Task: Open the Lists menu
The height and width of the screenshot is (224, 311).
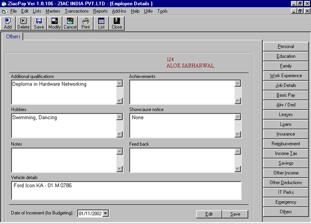Action: click(x=37, y=11)
